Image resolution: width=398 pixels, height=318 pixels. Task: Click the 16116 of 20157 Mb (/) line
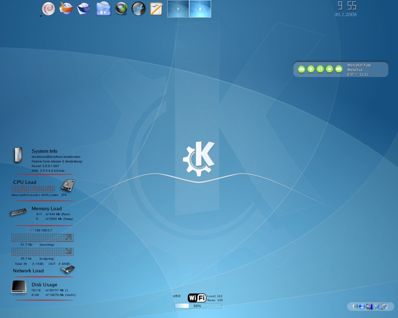(x=49, y=290)
